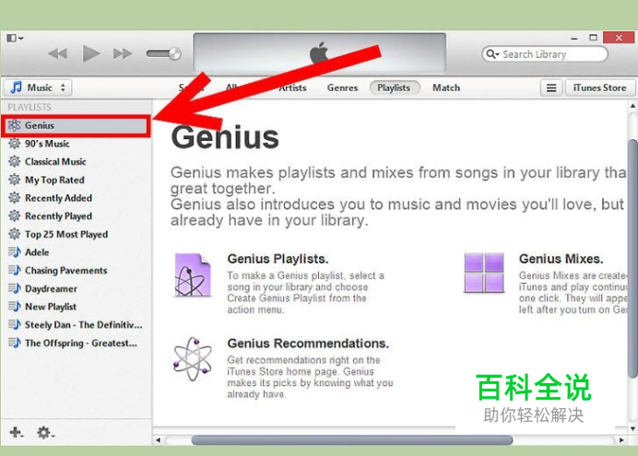This screenshot has height=456, width=638.
Task: Click the play button
Action: click(90, 53)
